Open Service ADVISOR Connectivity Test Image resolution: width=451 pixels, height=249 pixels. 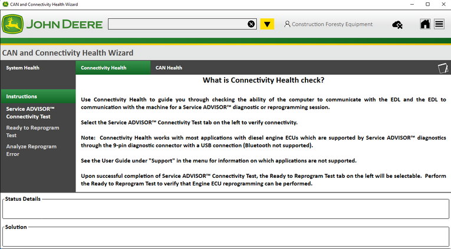[x=31, y=112]
